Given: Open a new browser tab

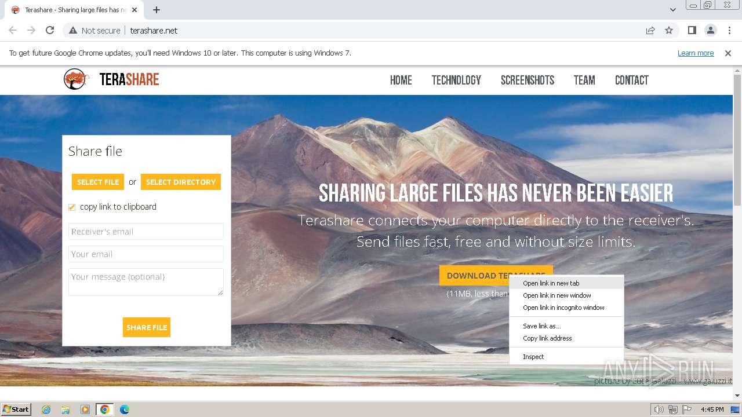Looking at the screenshot, I should [156, 10].
